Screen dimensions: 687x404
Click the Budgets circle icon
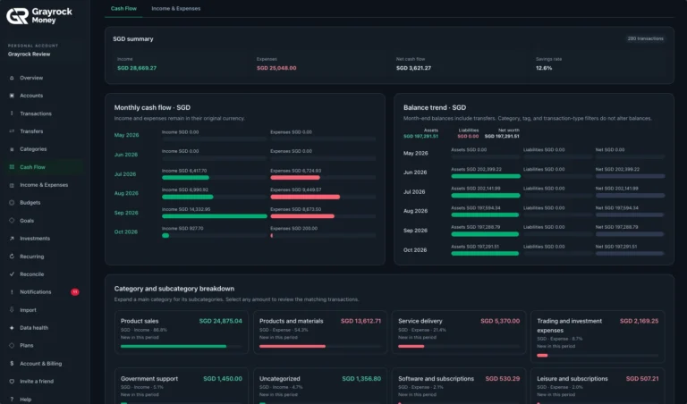tap(12, 203)
